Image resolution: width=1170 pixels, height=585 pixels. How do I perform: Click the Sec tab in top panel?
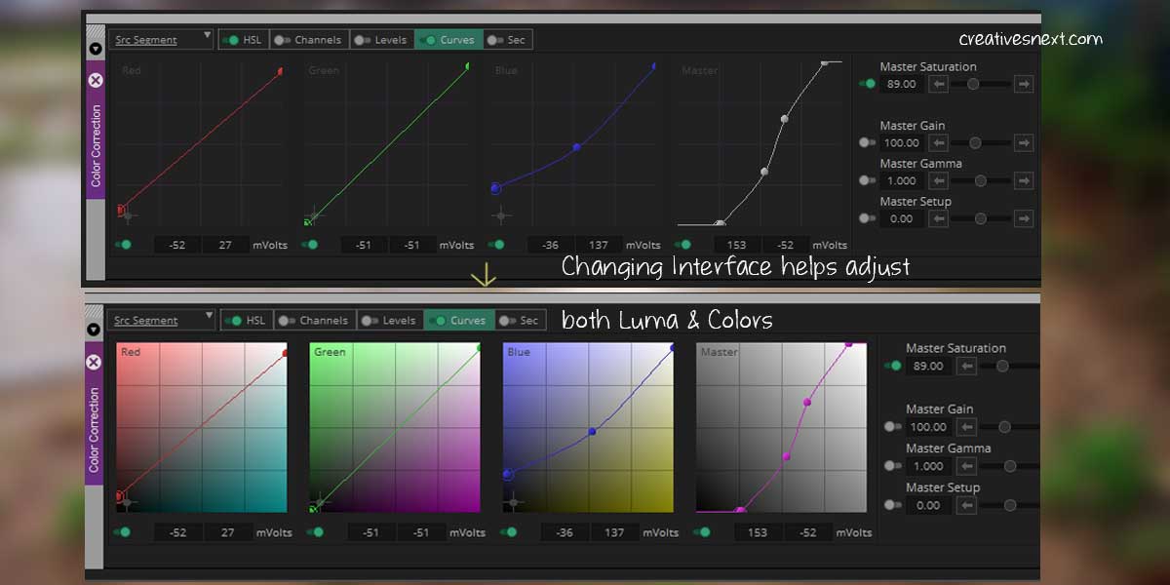click(x=507, y=40)
